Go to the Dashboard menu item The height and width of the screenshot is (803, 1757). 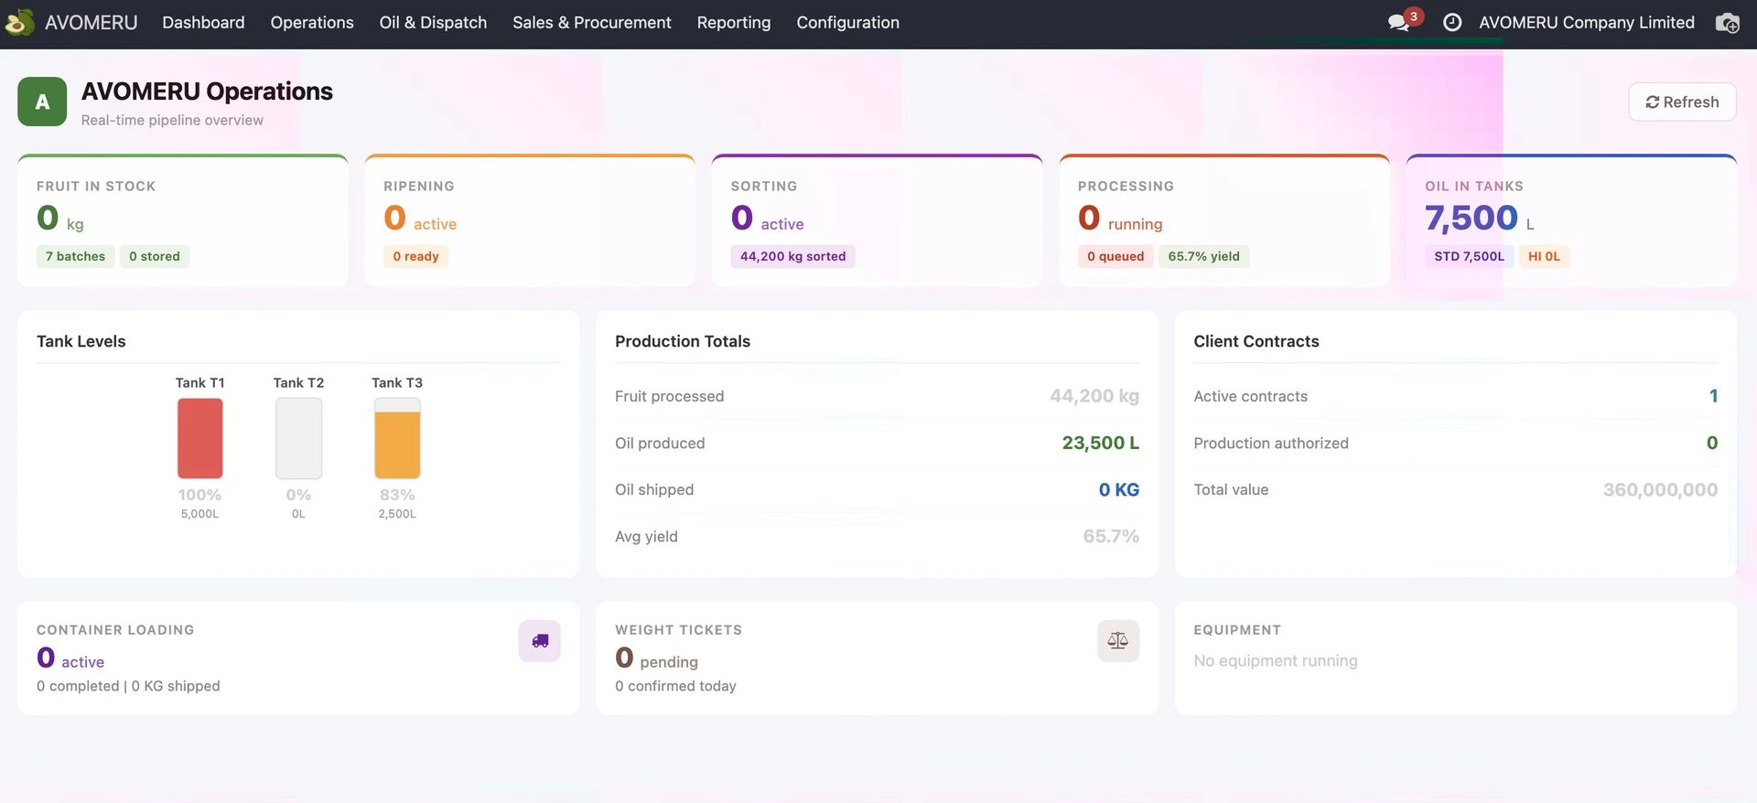(203, 22)
